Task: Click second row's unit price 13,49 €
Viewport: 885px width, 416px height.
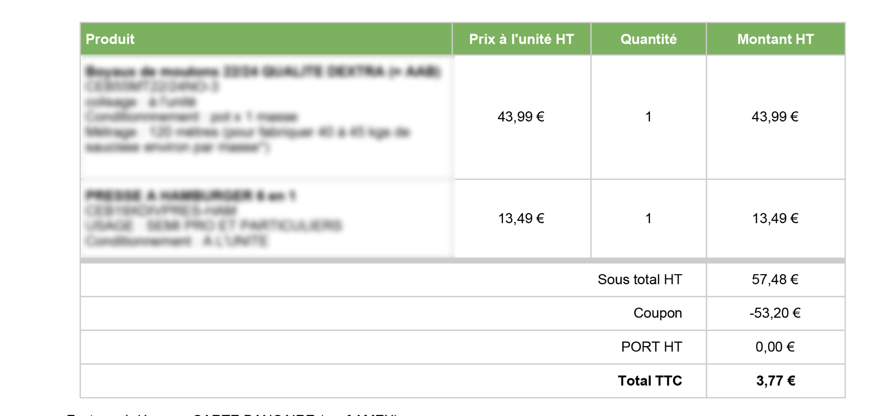Action: coord(521,219)
